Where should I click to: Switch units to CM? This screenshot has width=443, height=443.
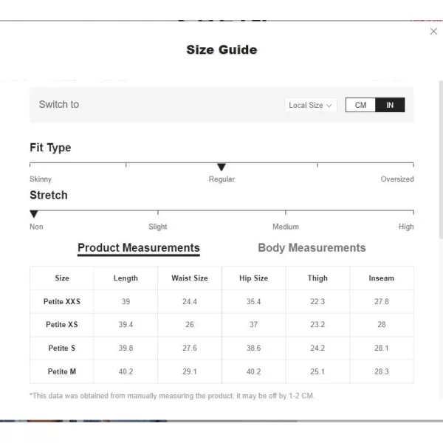click(x=360, y=105)
